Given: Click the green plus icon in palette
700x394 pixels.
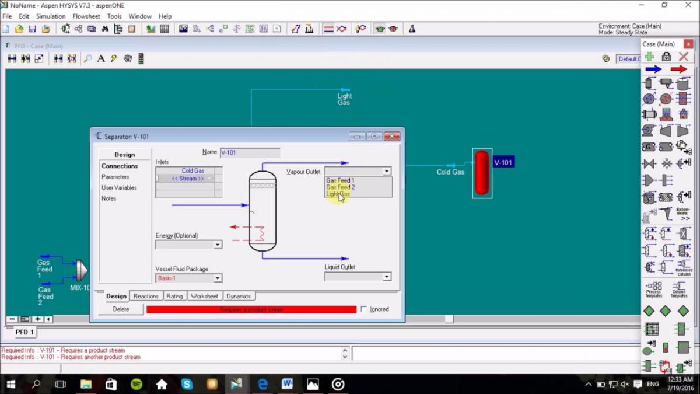Looking at the screenshot, I should tap(649, 57).
